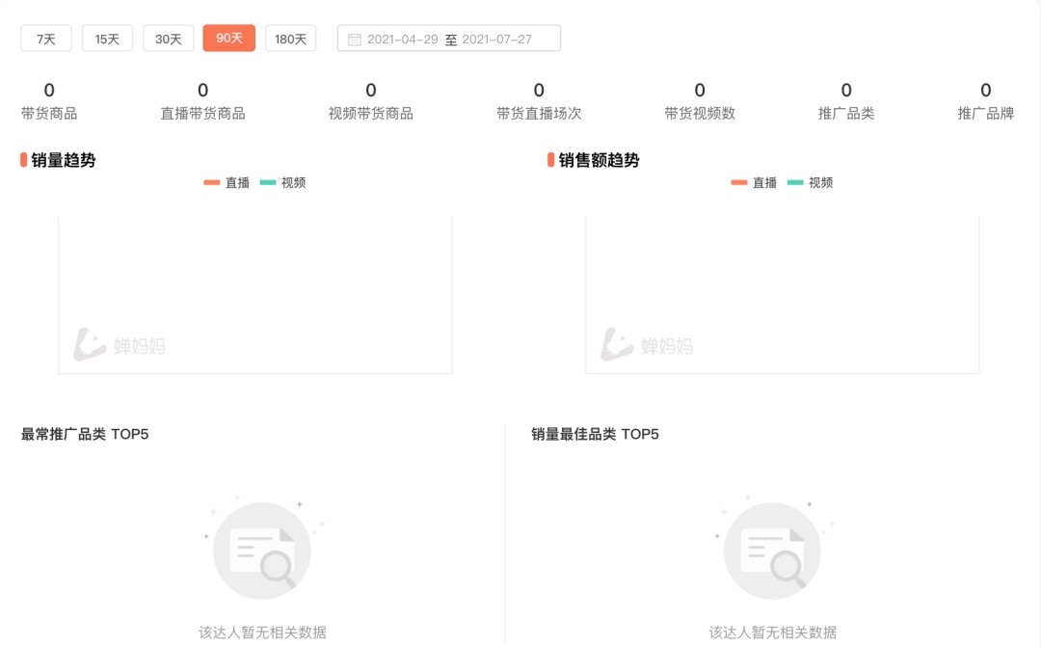This screenshot has width=1041, height=647.
Task: Click the 带货视频数 stat label
Action: point(700,114)
